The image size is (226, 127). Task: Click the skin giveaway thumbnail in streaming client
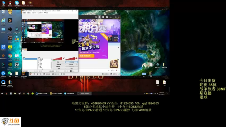pos(114,64)
